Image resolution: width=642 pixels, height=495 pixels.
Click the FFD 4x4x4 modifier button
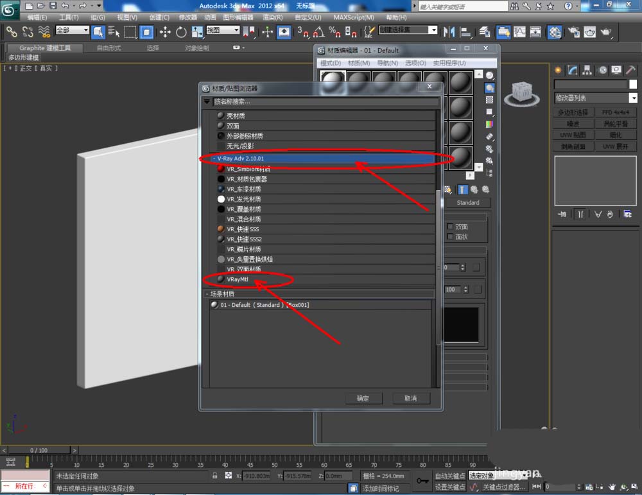616,112
